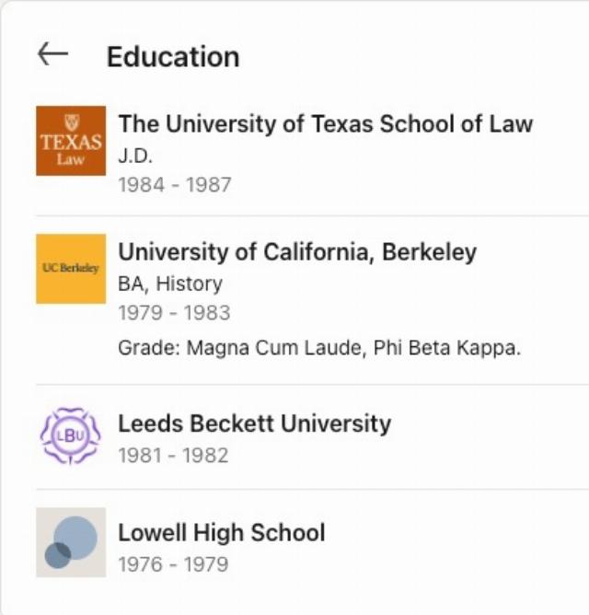
Task: Click the purple rose emblem around LBU
Action: (x=71, y=435)
